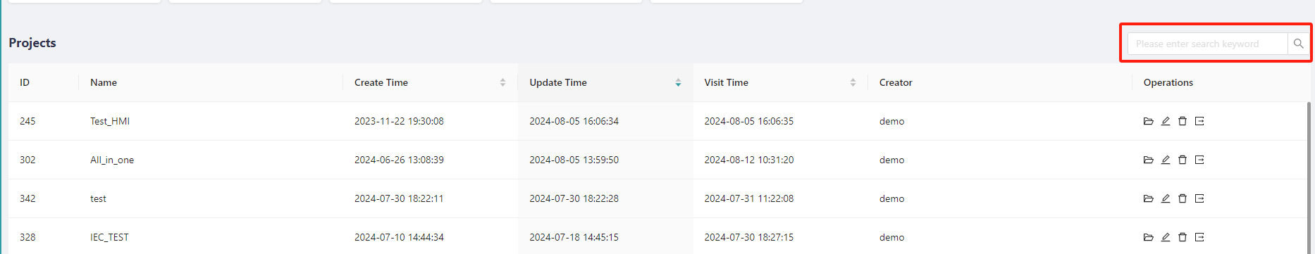Sort projects by Visit Time
The height and width of the screenshot is (254, 1315).
pos(853,82)
